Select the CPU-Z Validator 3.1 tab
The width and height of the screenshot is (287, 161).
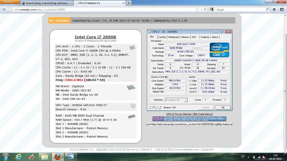click(100, 3)
